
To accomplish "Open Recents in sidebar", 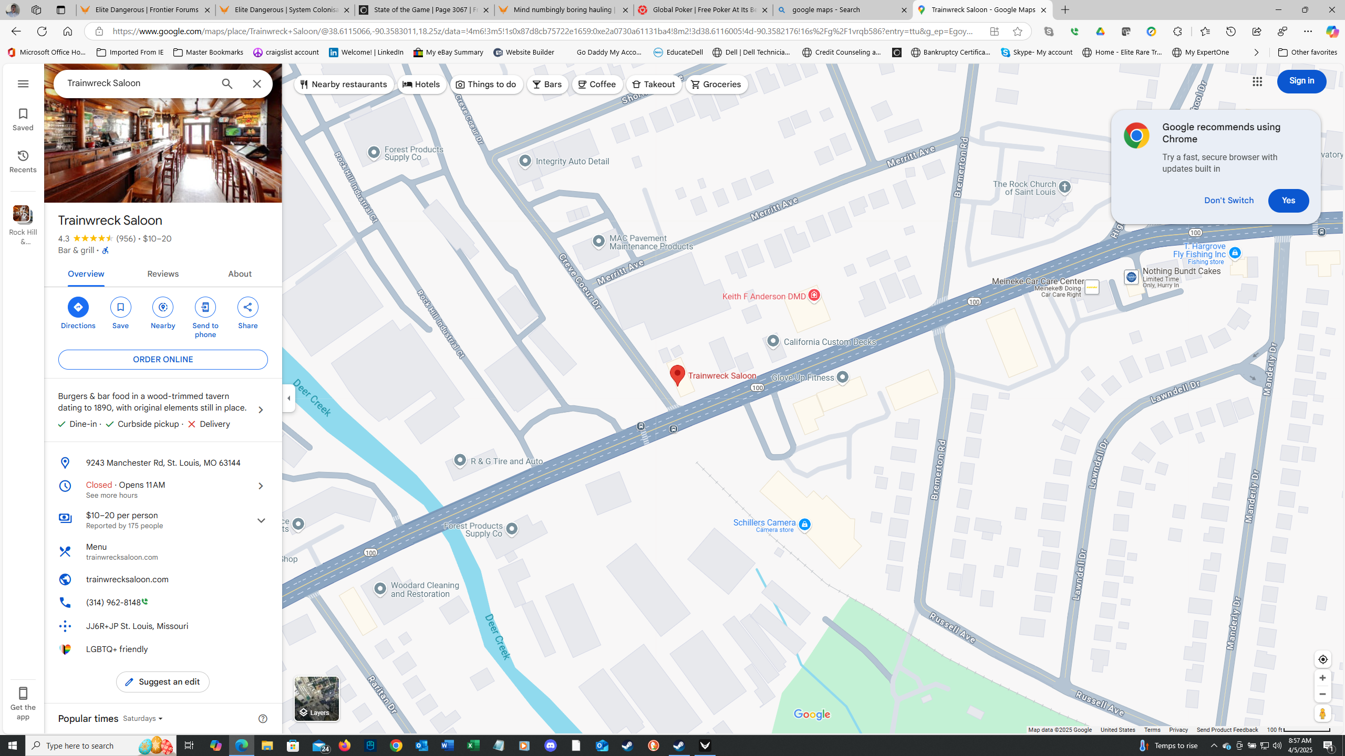I will coord(23,161).
